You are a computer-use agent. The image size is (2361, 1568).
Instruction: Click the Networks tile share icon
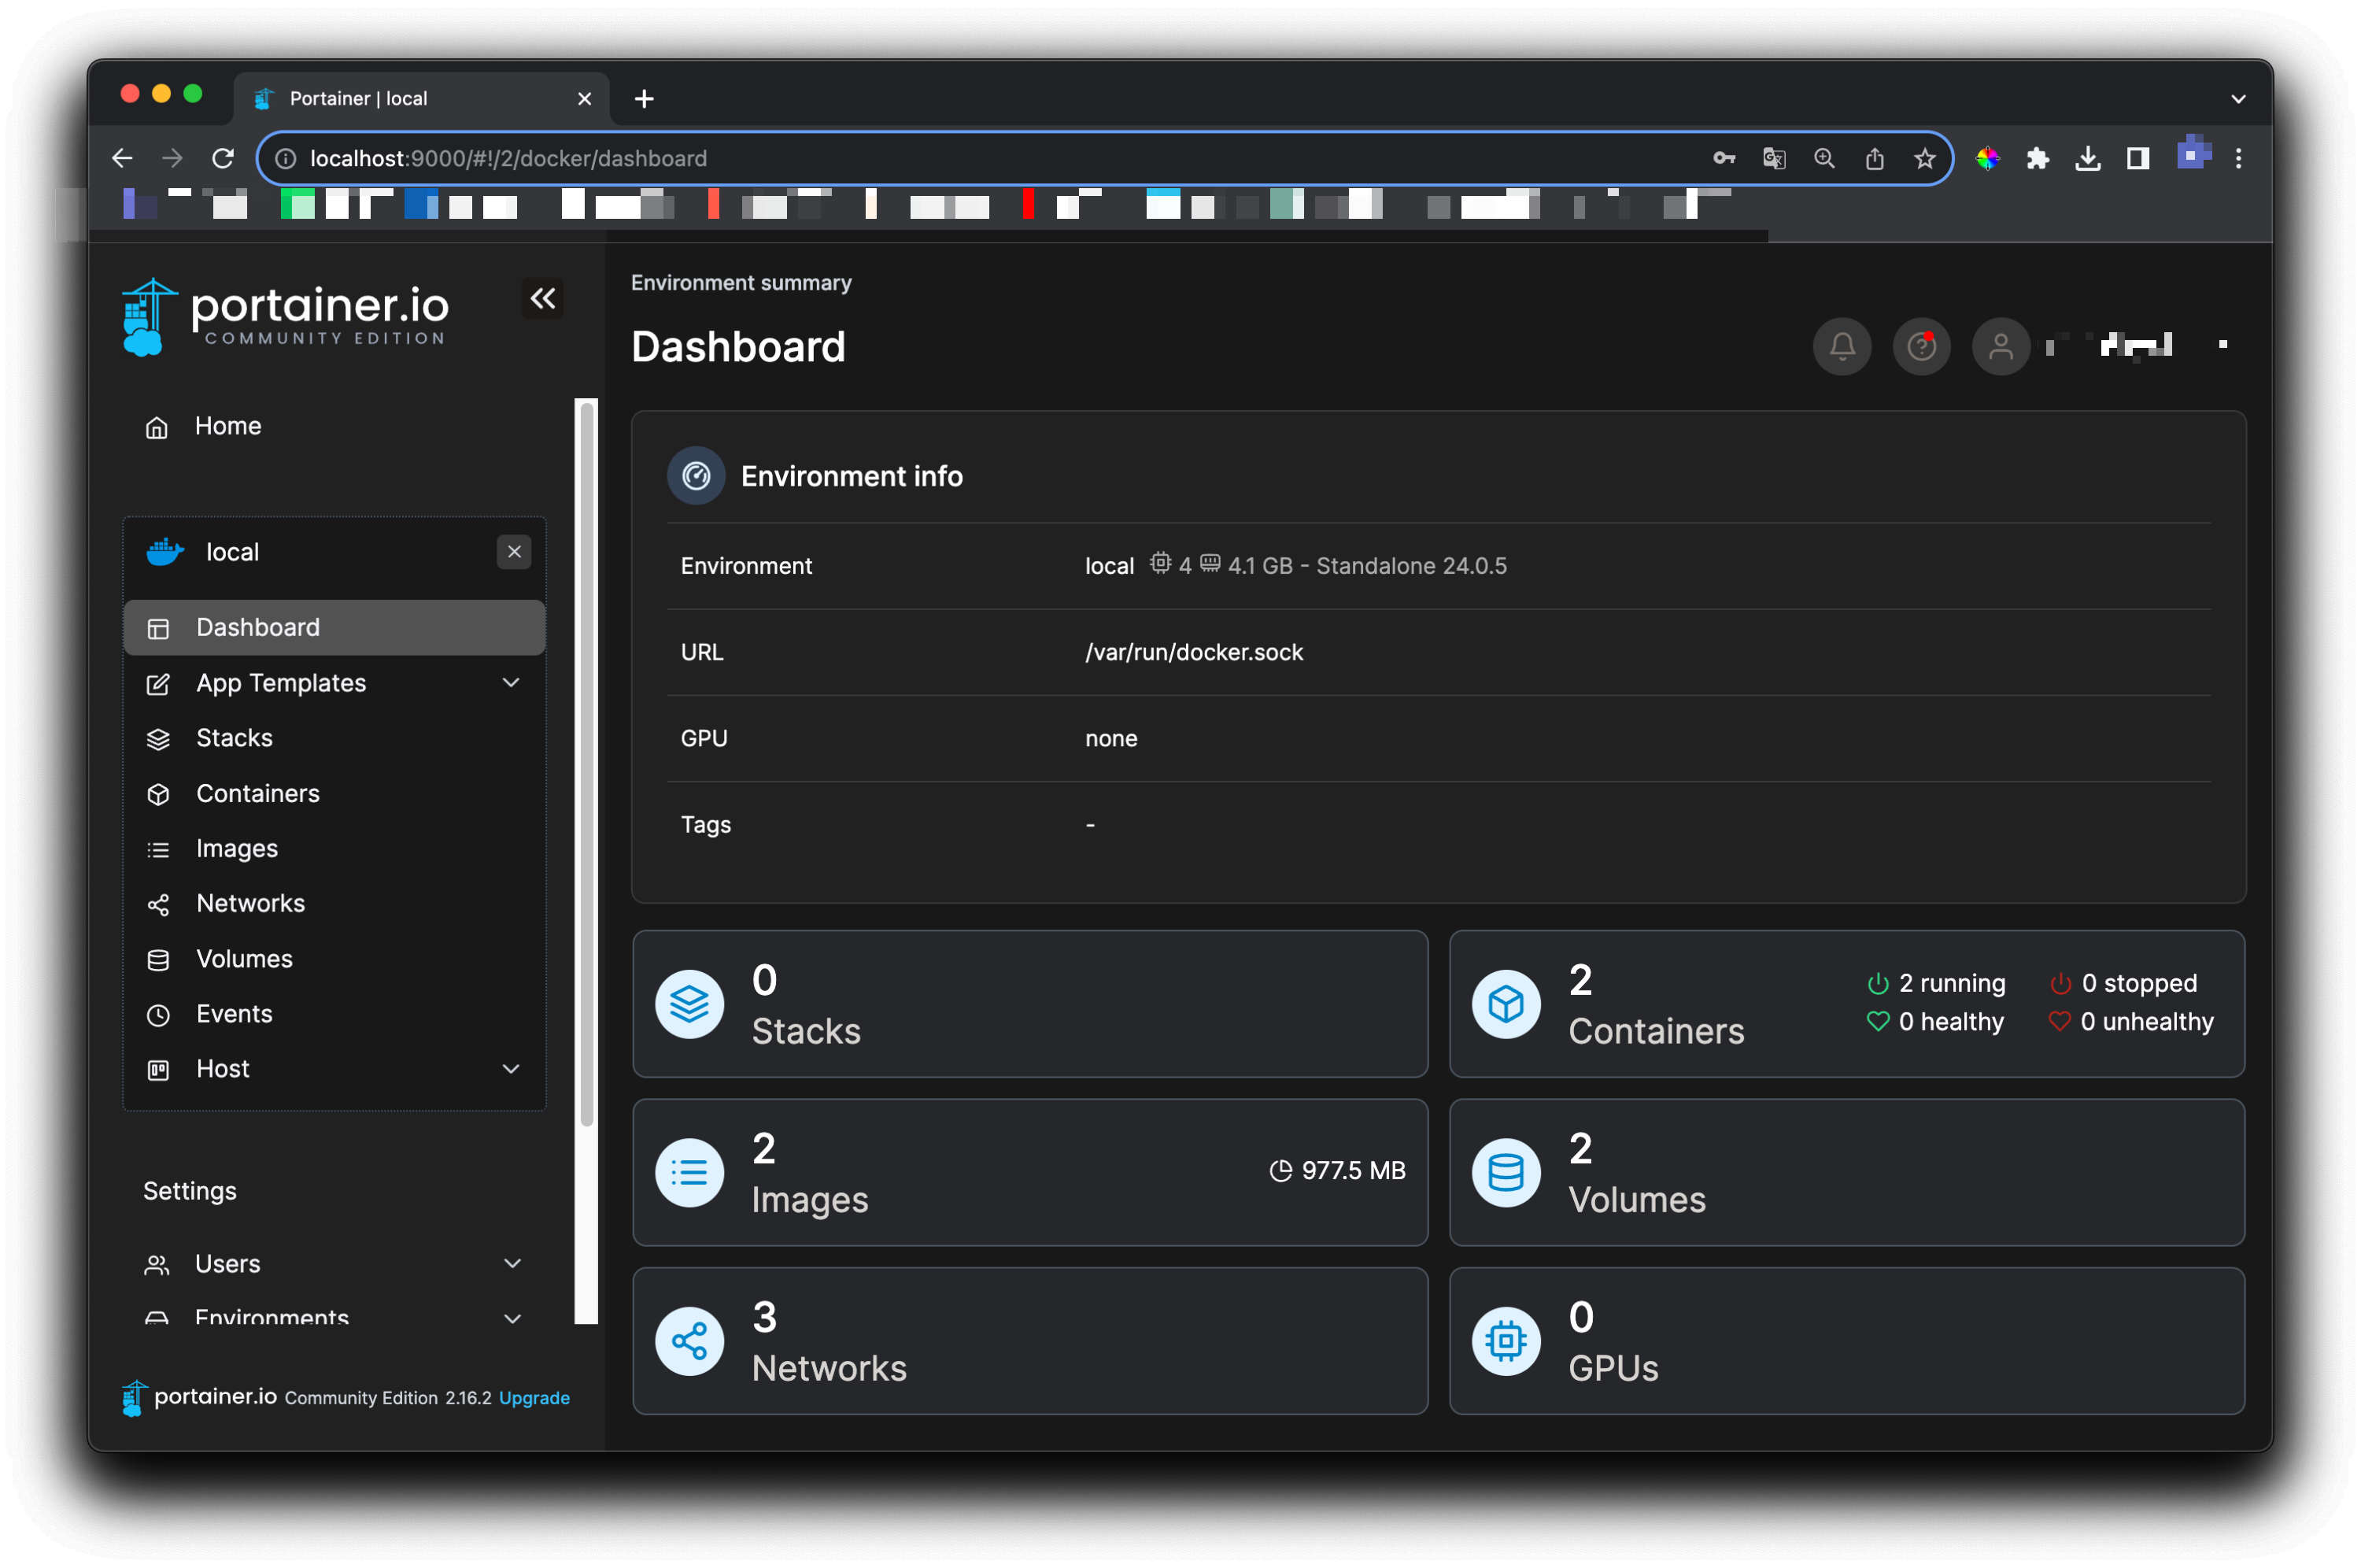tap(689, 1341)
